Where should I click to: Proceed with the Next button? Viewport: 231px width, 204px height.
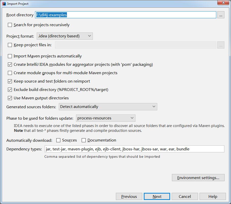click(x=157, y=196)
